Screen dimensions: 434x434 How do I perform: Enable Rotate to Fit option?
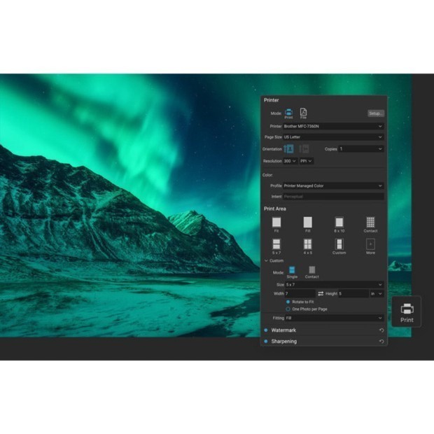tap(288, 302)
